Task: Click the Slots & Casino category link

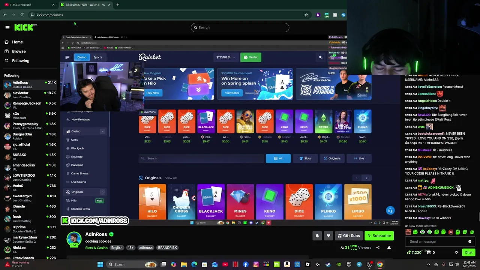Action: (x=96, y=248)
